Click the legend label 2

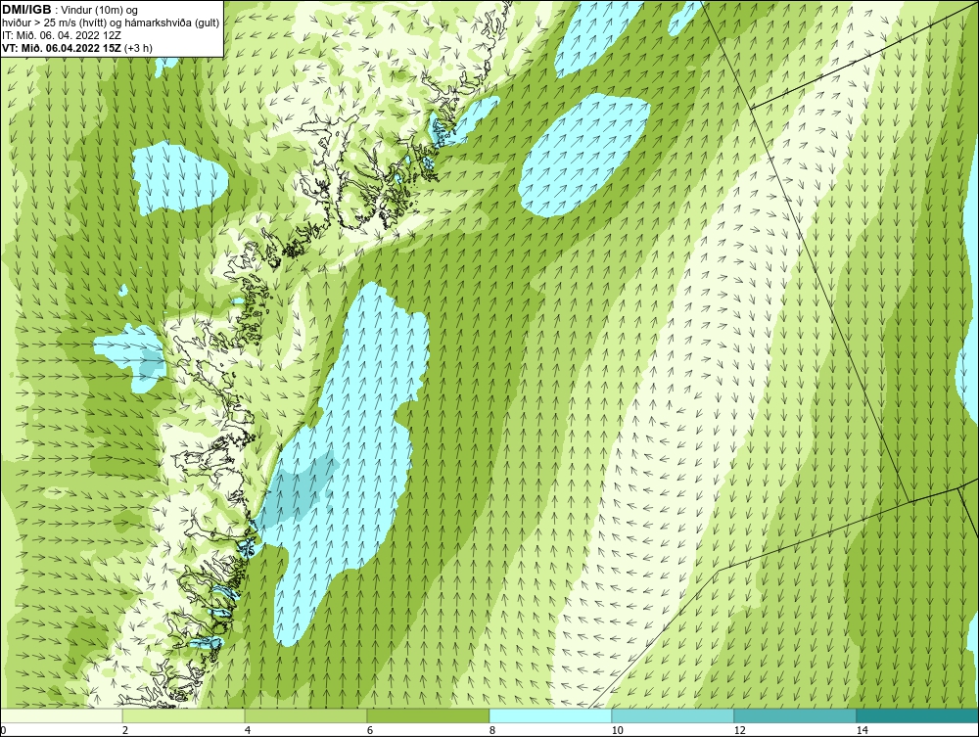125,730
